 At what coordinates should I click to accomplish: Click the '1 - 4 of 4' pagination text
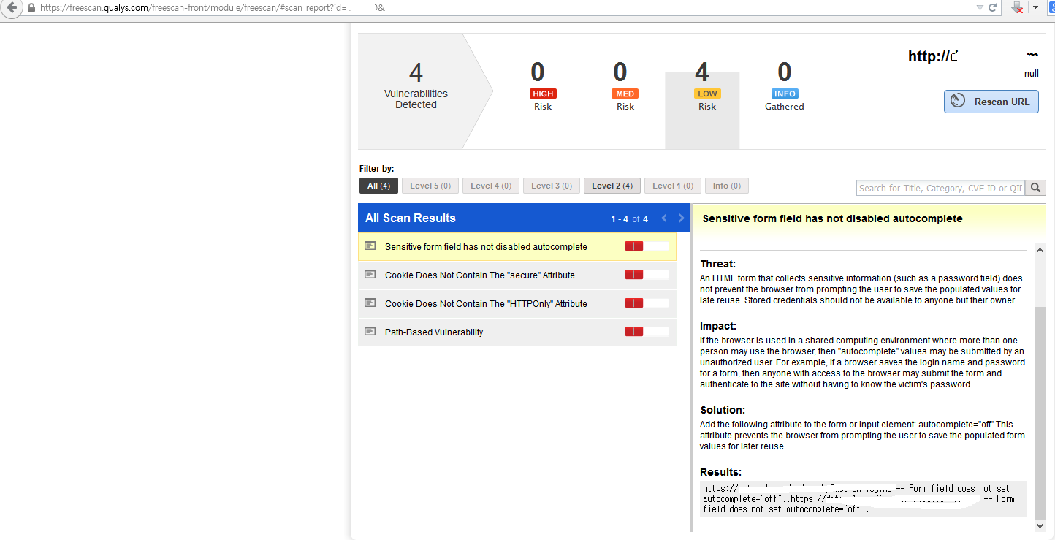tap(629, 218)
